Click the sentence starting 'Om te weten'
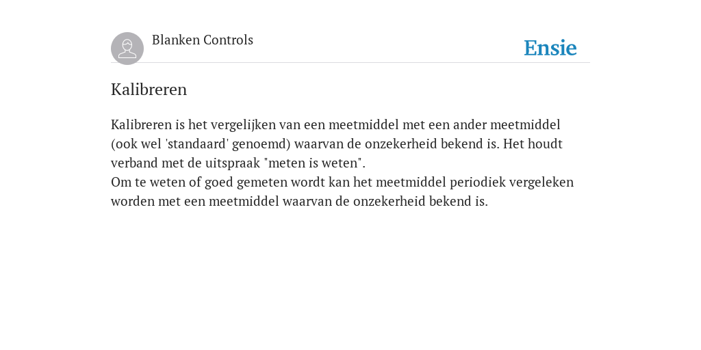The height and width of the screenshot is (350, 701). [342, 191]
